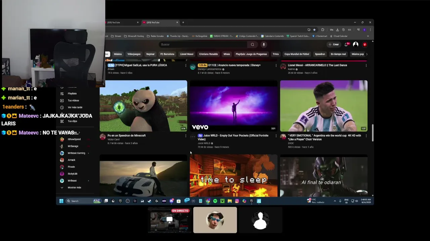Select the Neymar chip
This screenshot has height=241, width=430.
pos(150,54)
